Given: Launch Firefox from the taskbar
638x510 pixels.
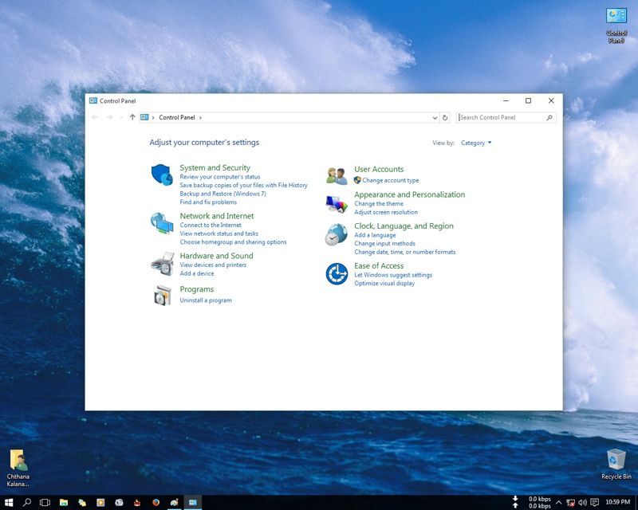Looking at the screenshot, I should pos(156,503).
